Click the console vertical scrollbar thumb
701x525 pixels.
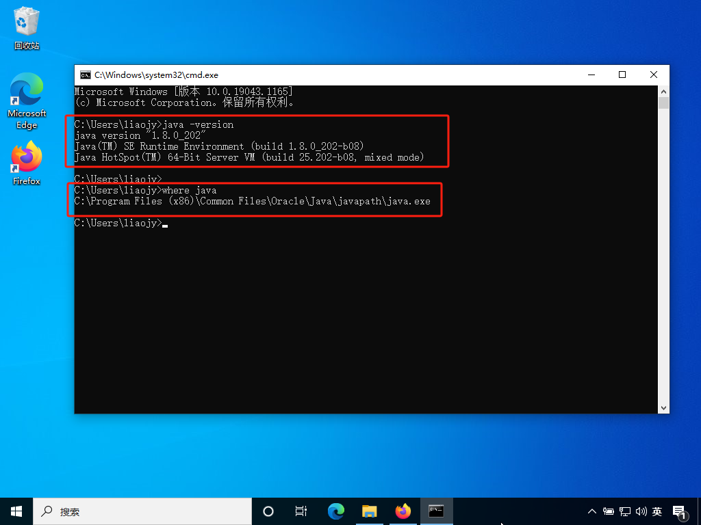point(663,103)
